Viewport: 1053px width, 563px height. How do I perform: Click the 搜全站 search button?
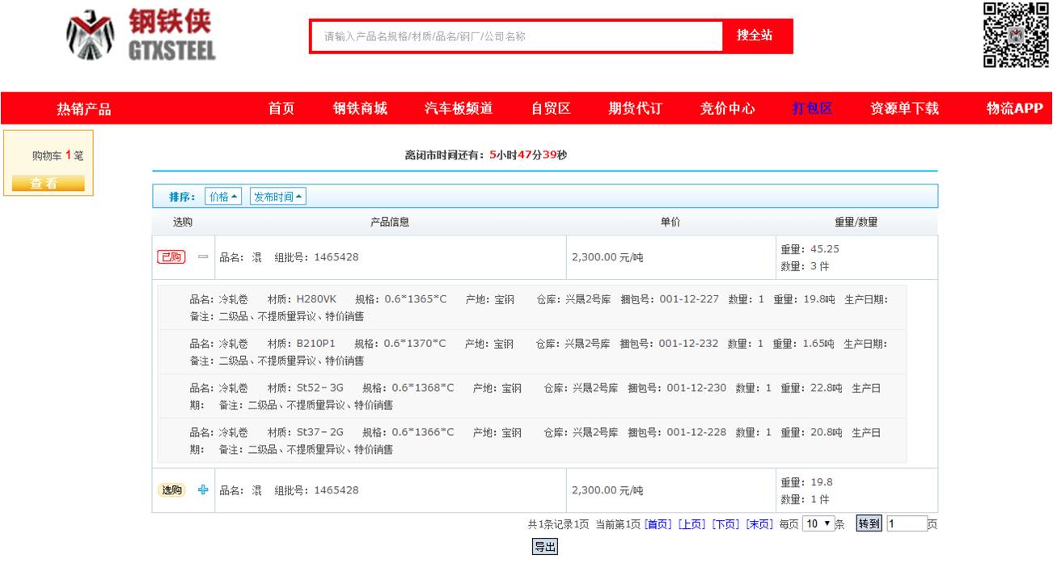pyautogui.click(x=754, y=36)
